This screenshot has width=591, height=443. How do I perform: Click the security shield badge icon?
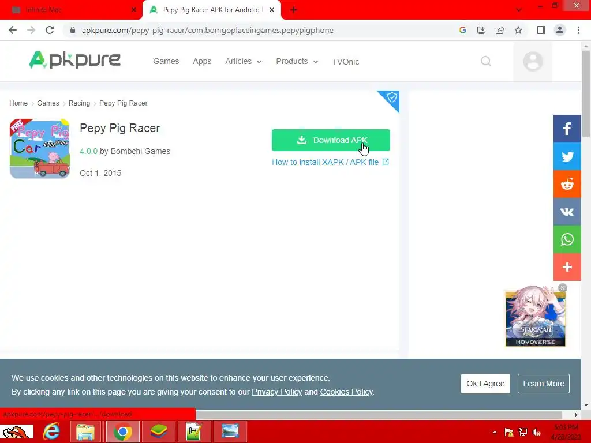(x=392, y=97)
